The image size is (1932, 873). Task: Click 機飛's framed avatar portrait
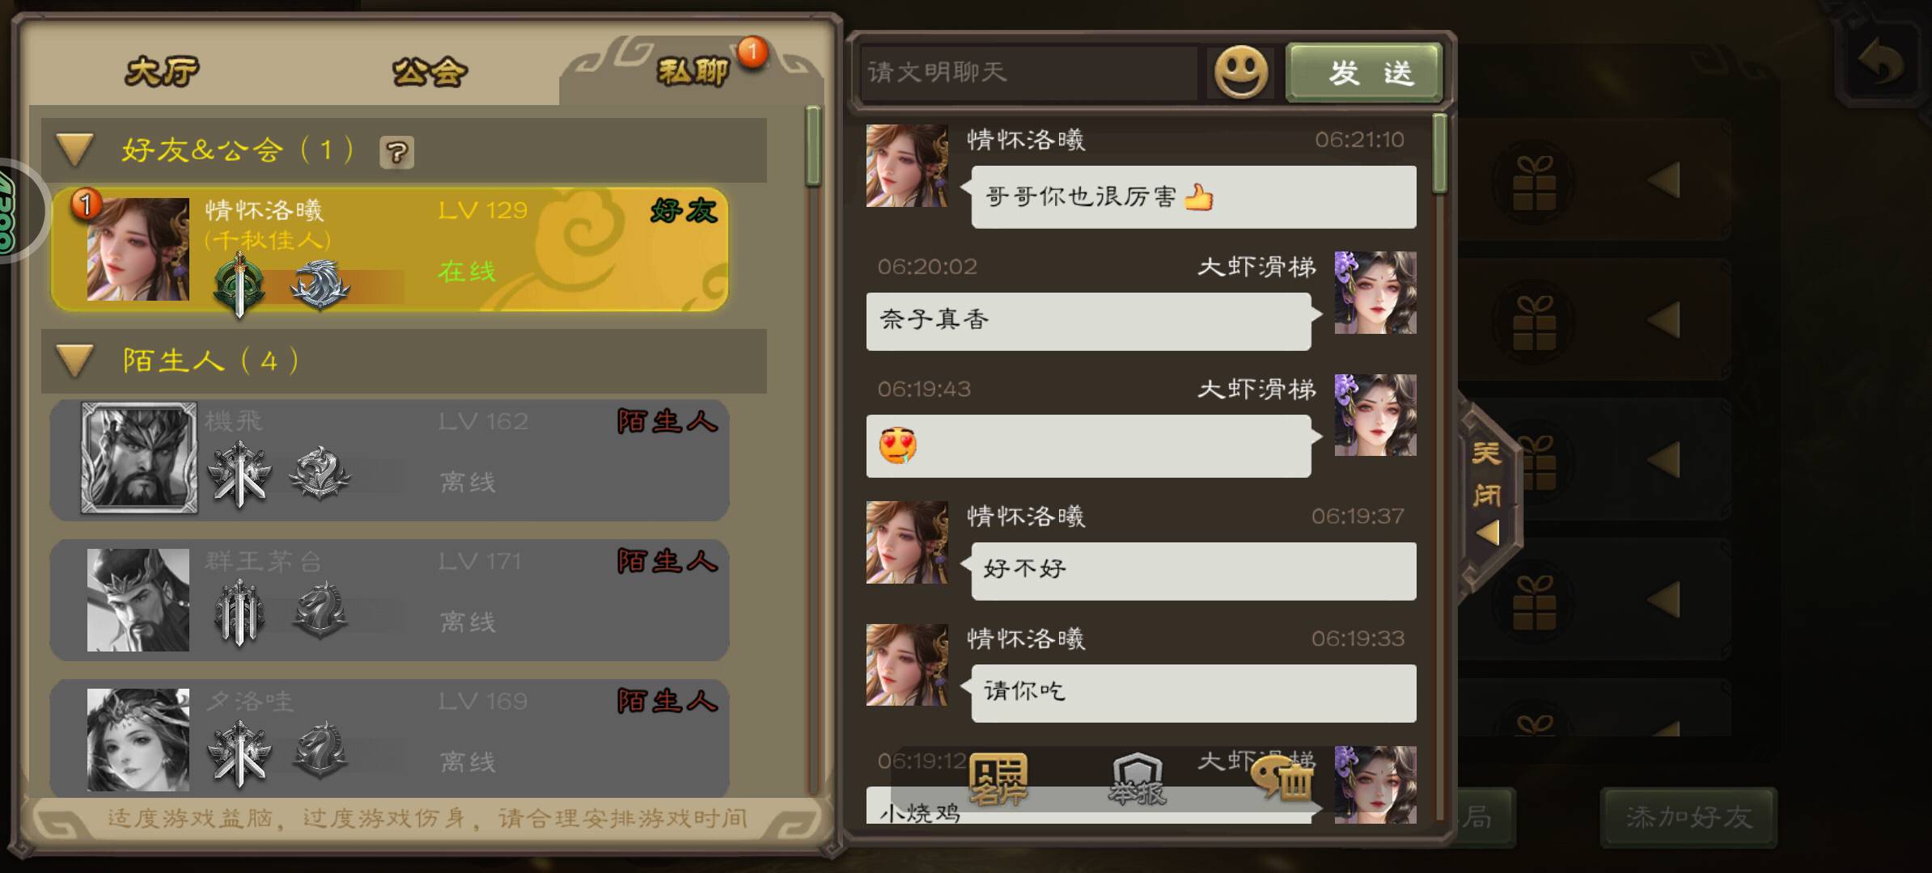tap(138, 458)
